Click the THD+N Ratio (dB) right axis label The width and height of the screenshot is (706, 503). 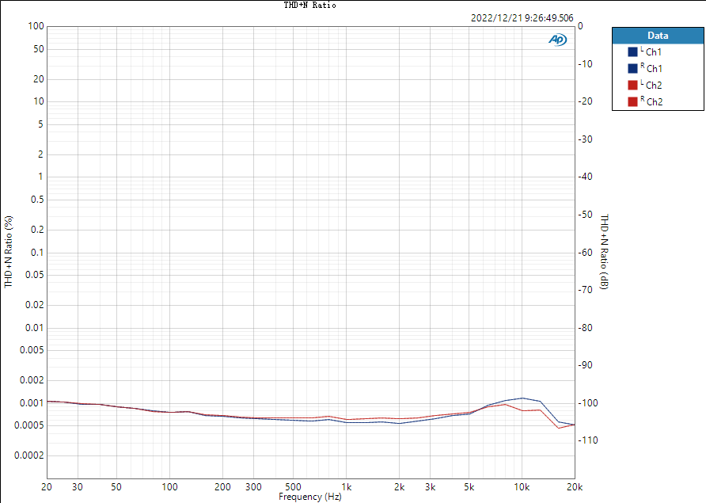[604, 252]
